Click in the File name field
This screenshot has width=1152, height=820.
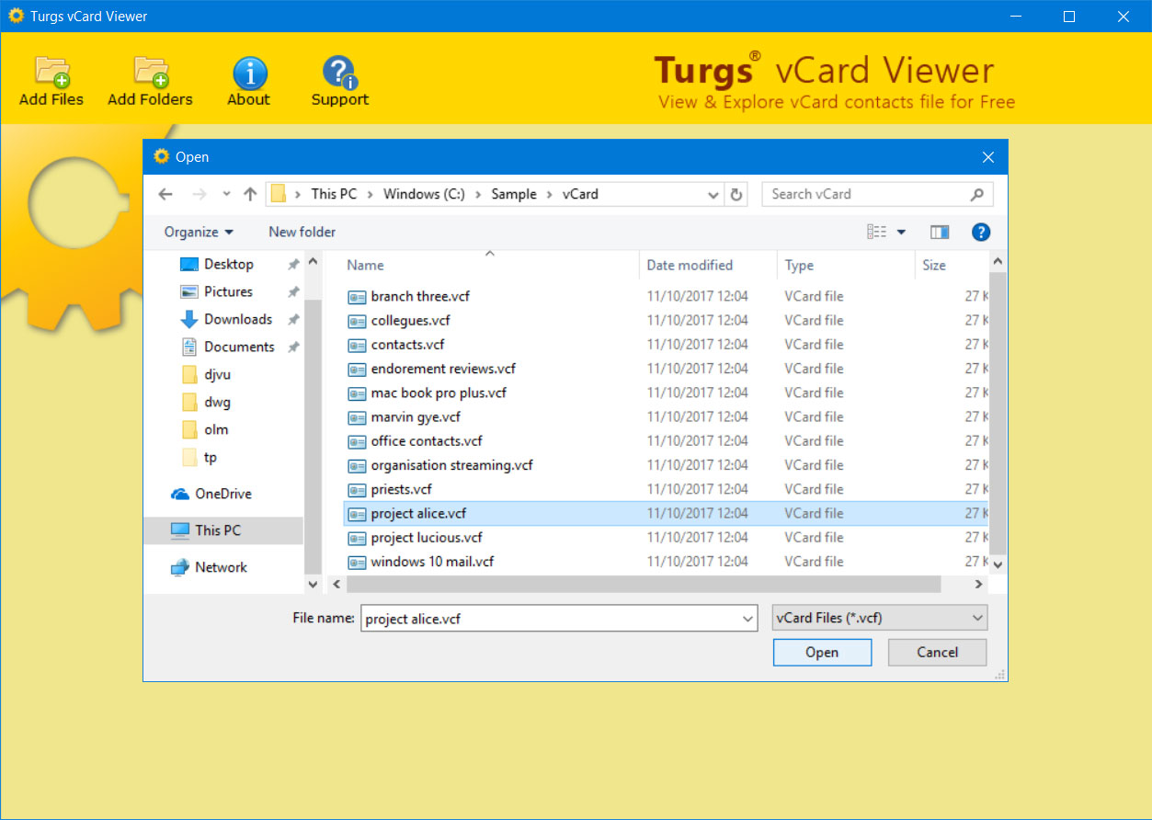tap(550, 619)
